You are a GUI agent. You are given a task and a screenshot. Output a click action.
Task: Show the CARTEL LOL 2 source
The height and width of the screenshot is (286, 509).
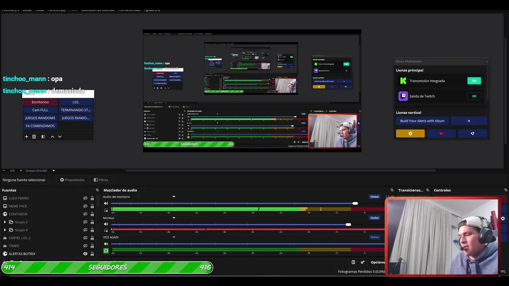85,238
